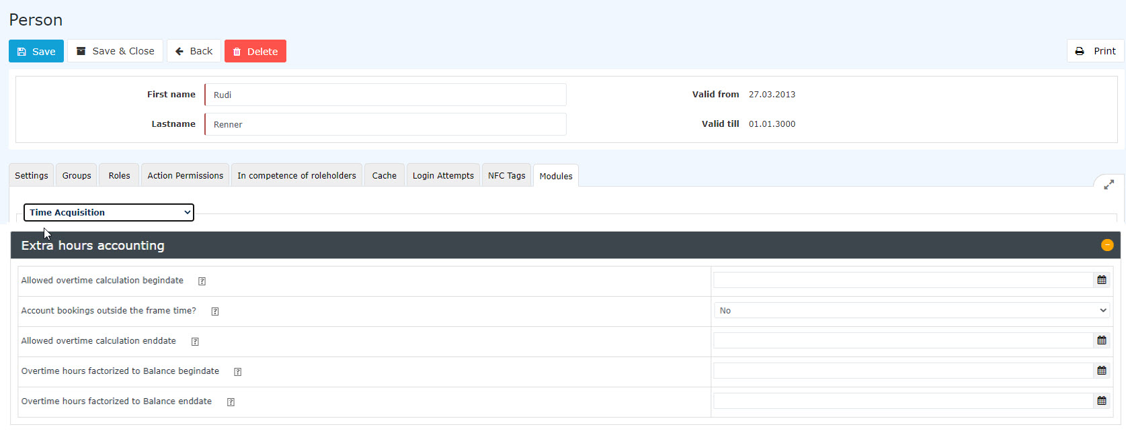Show help for Account bookings outside frame time
The height and width of the screenshot is (431, 1126).
(215, 312)
